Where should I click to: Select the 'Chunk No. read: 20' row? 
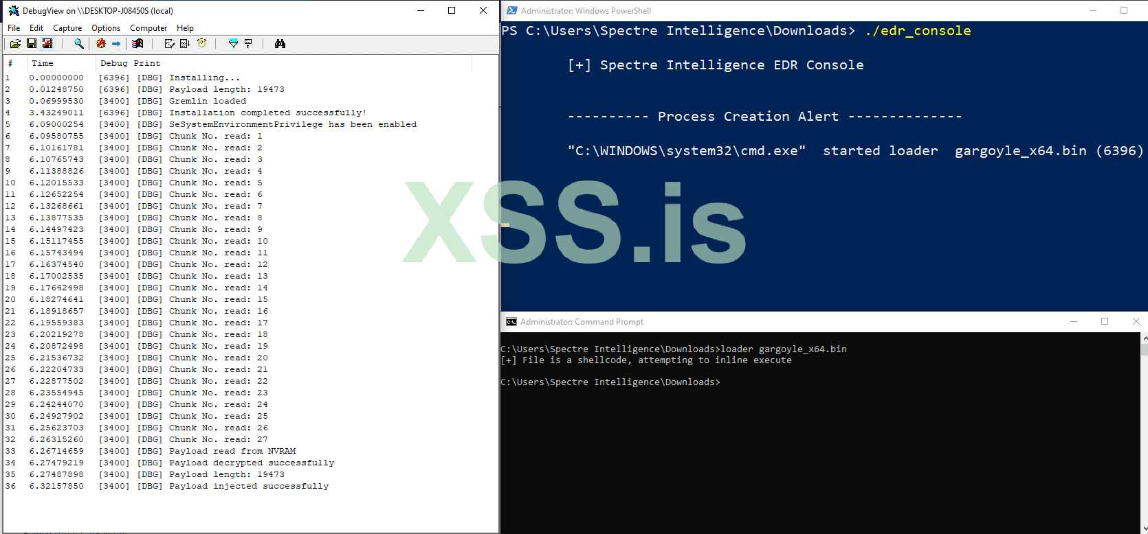[x=251, y=358]
